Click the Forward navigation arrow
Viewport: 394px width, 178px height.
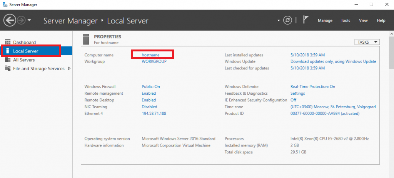(x=22, y=20)
